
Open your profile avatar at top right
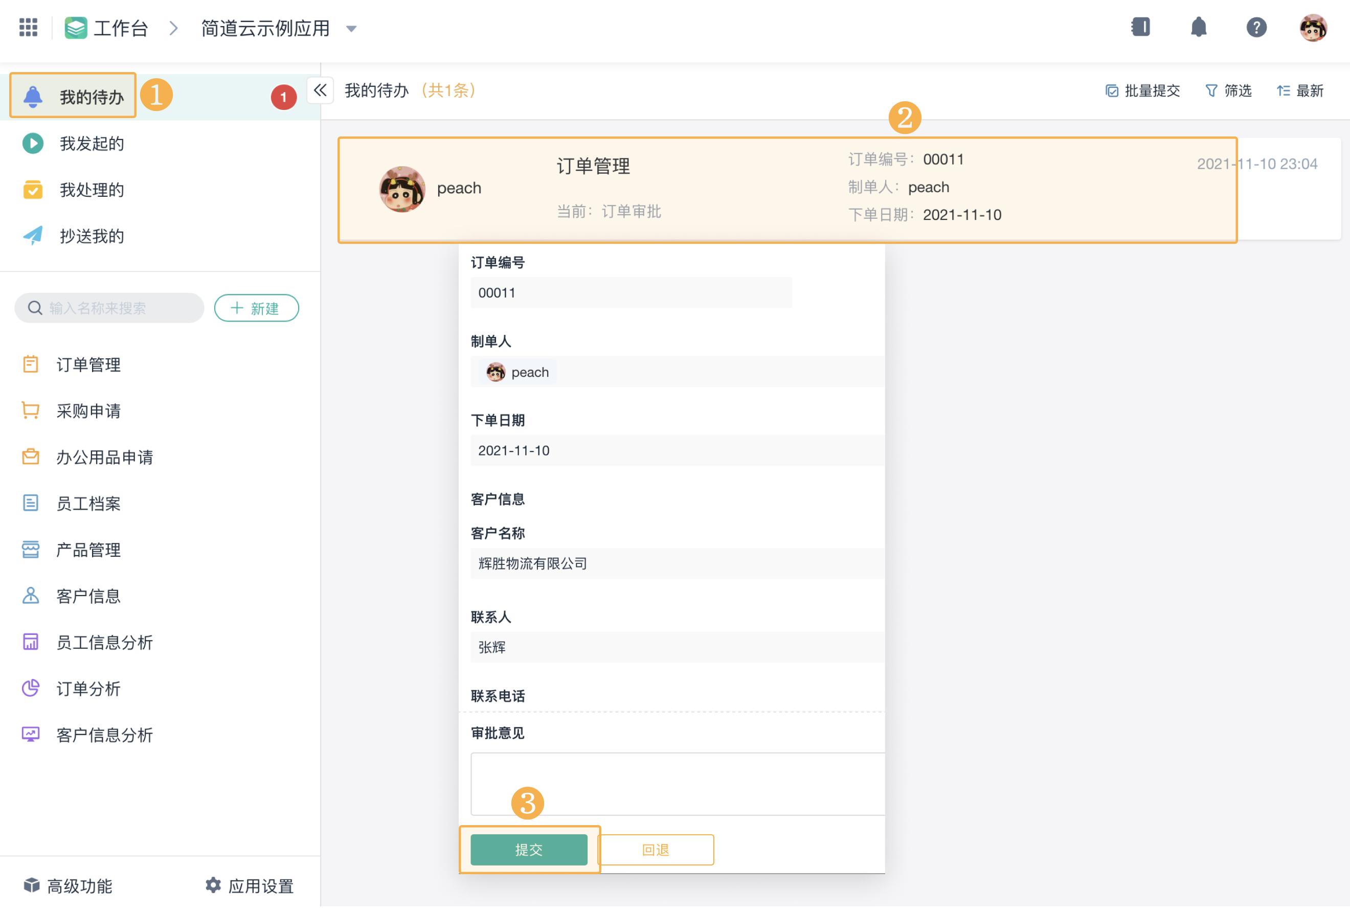pos(1313,27)
